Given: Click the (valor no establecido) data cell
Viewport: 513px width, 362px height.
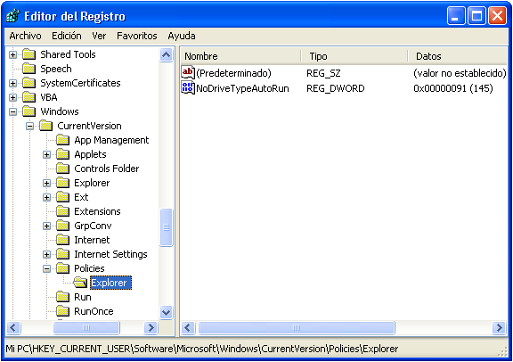Looking at the screenshot, I should [460, 73].
